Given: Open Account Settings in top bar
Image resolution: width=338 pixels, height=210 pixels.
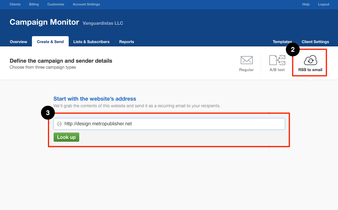Looking at the screenshot, I should pyautogui.click(x=86, y=4).
